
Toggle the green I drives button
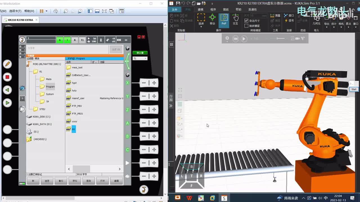tap(67, 40)
